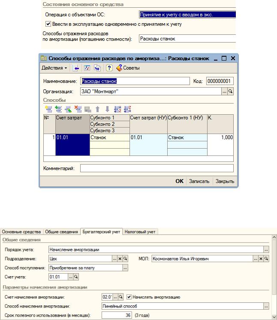Click the ellipsis button of Счет учета 01.01
The width and height of the screenshot is (277, 320).
coord(70,277)
